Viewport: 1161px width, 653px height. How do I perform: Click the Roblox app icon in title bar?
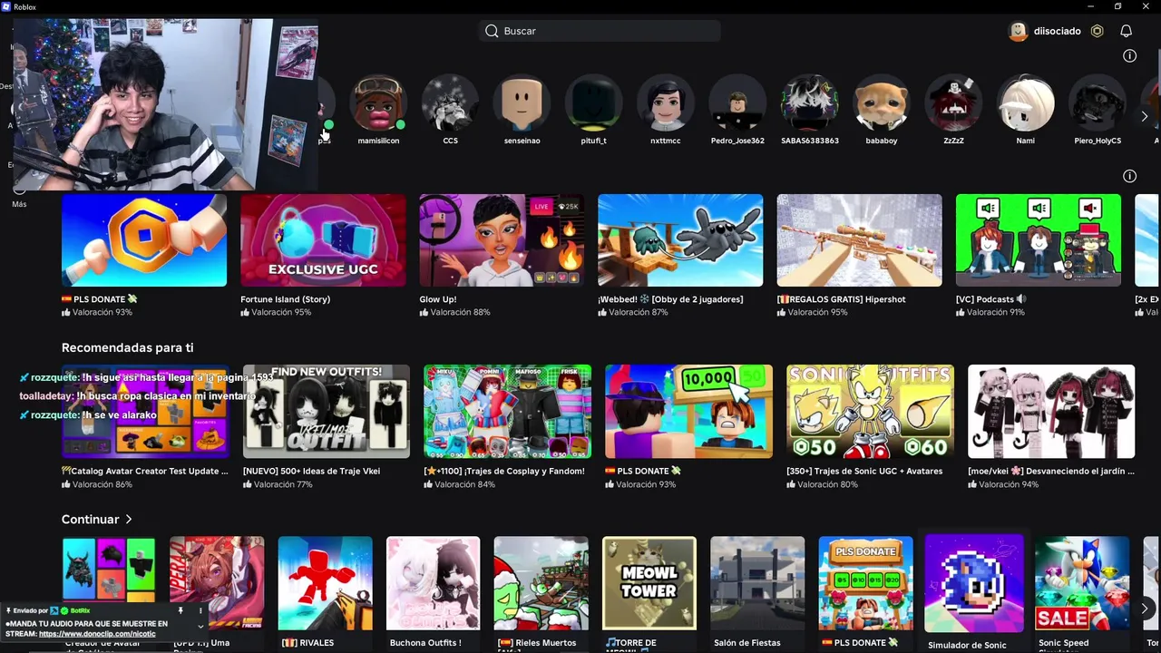6,6
